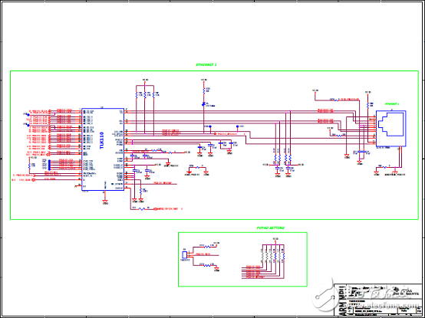Viewport: 425px width, 318px height.
Task: Click the Texas Instruments logo in title block
Action: tap(407, 293)
